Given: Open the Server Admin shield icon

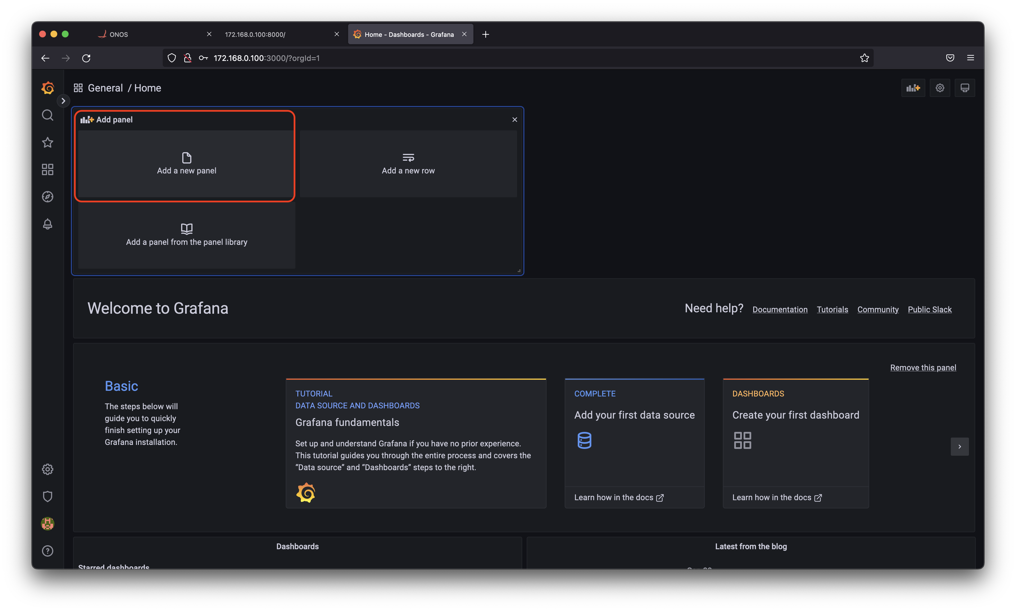Looking at the screenshot, I should click(48, 497).
